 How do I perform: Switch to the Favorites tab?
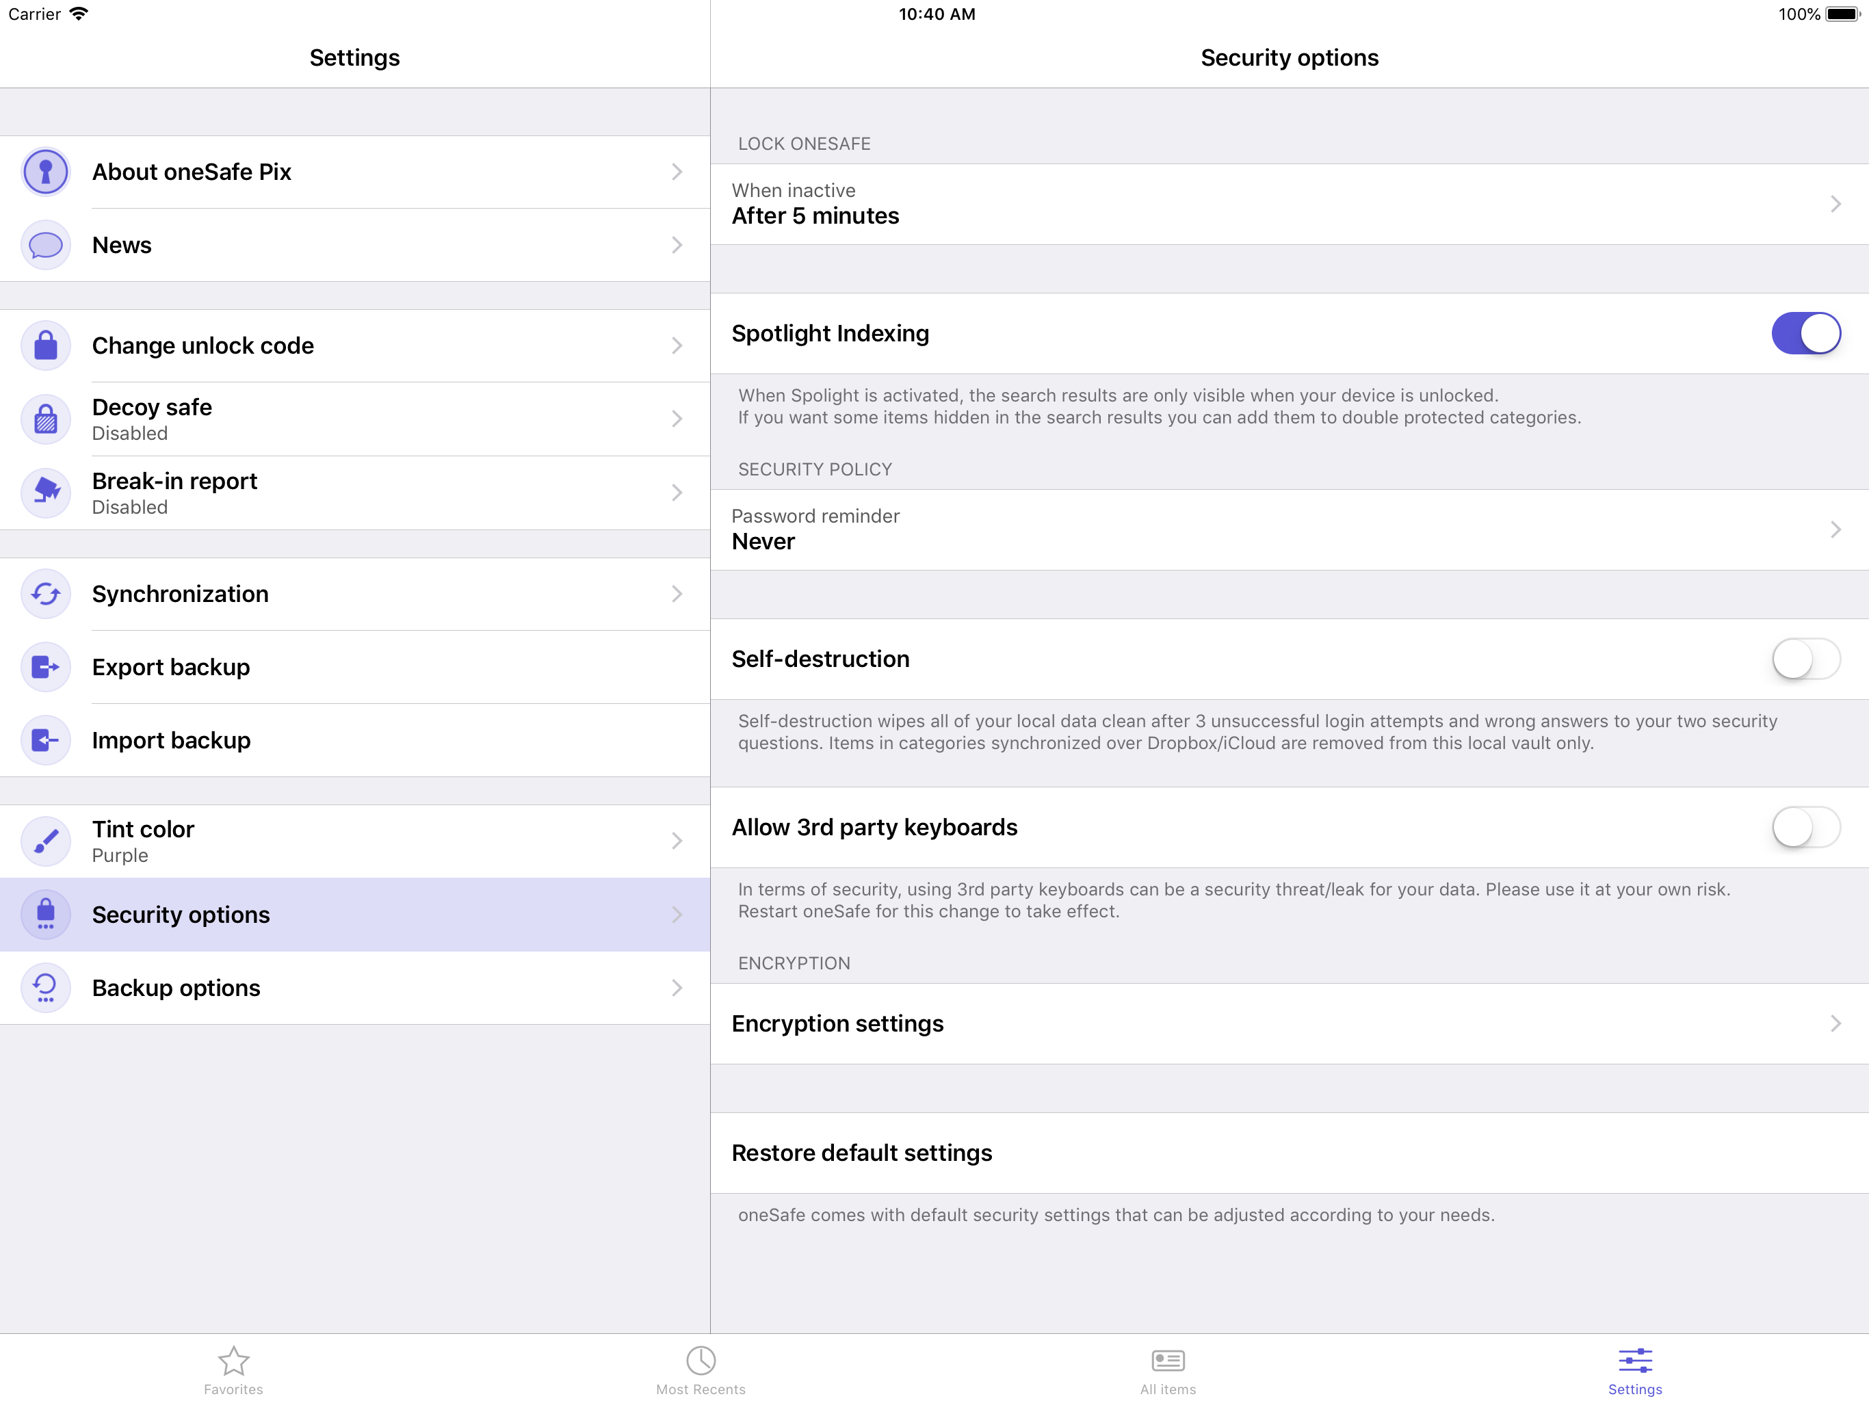tap(233, 1369)
